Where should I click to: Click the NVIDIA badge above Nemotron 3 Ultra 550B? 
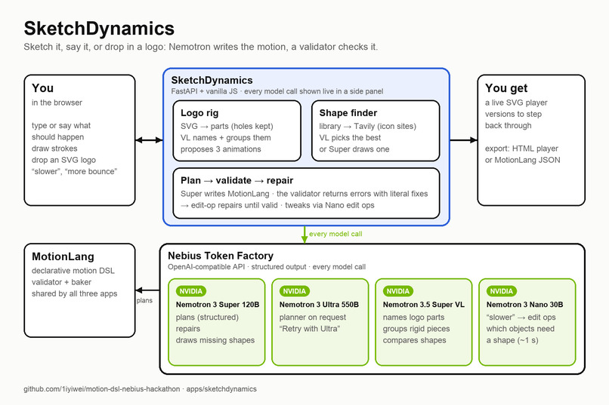tap(295, 291)
